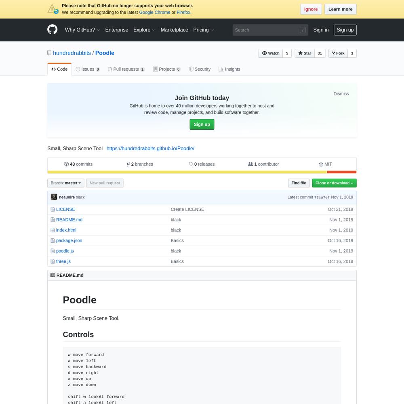The width and height of the screenshot is (404, 404).
Task: Click the New pull request button
Action: [105, 183]
